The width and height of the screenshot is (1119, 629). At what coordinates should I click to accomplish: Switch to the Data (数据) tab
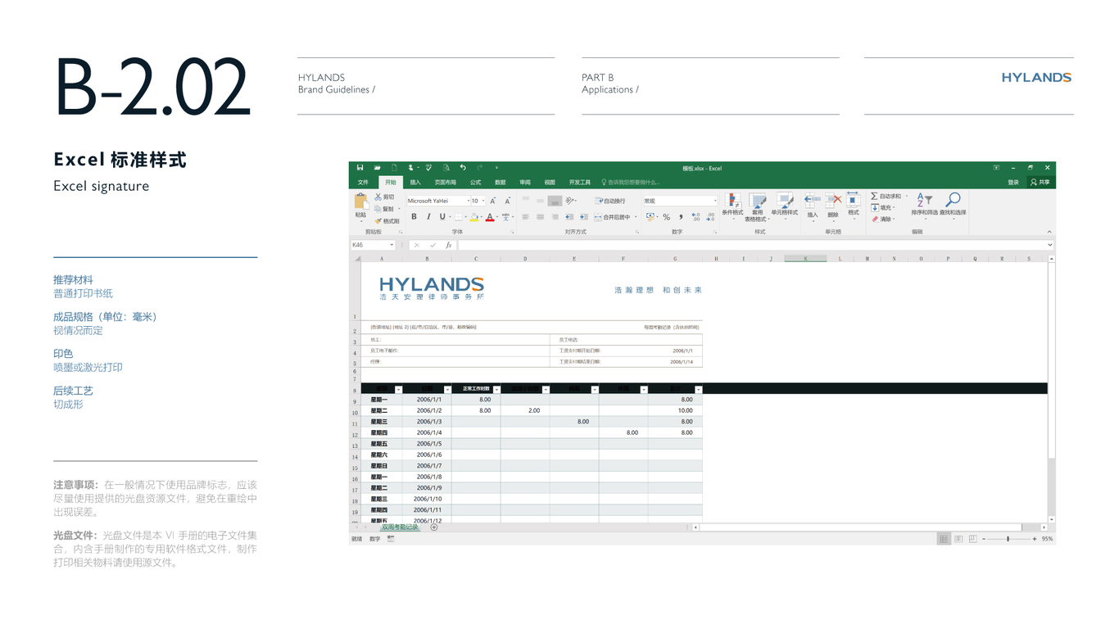pyautogui.click(x=501, y=183)
